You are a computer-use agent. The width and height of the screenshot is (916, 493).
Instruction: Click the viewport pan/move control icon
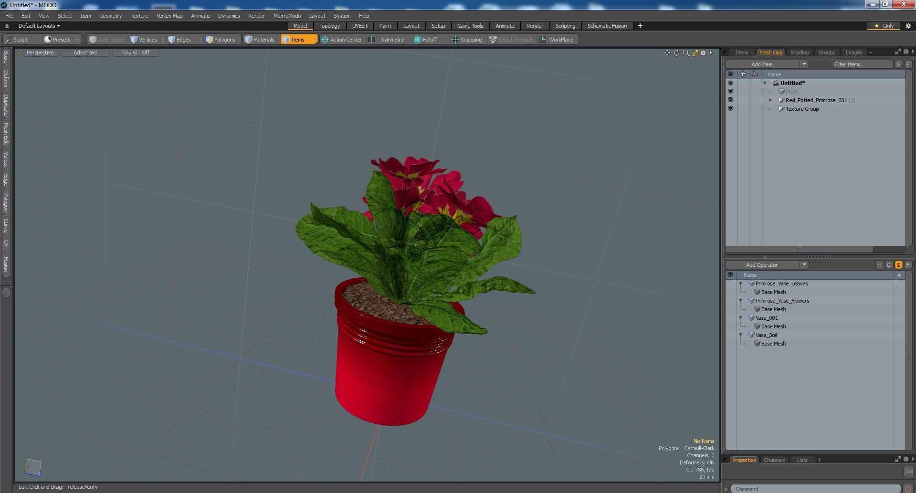[667, 53]
